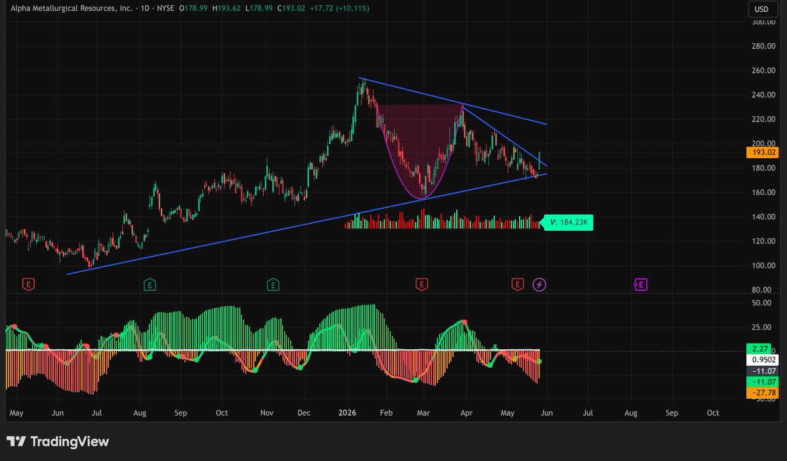Click the green earnings marker under November
787x461 pixels.
pos(273,285)
